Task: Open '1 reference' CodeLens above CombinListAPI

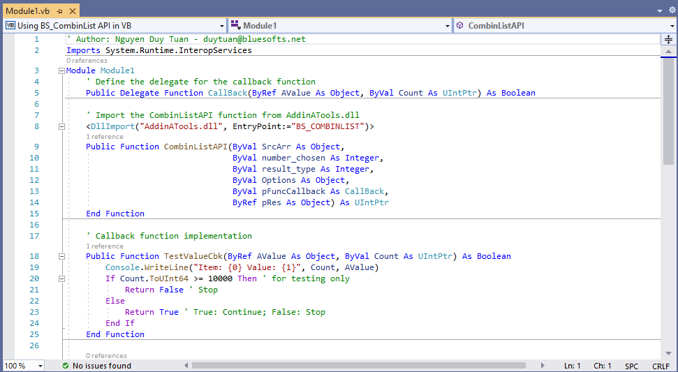Action: 105,137
